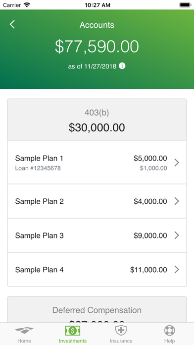Viewport: 194px width, 345px height.
Task: Open the info icon beside the 11/27/2018 date
Action: click(122, 66)
